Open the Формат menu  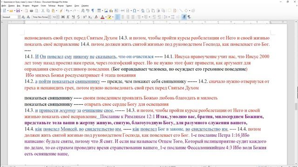(35, 6)
